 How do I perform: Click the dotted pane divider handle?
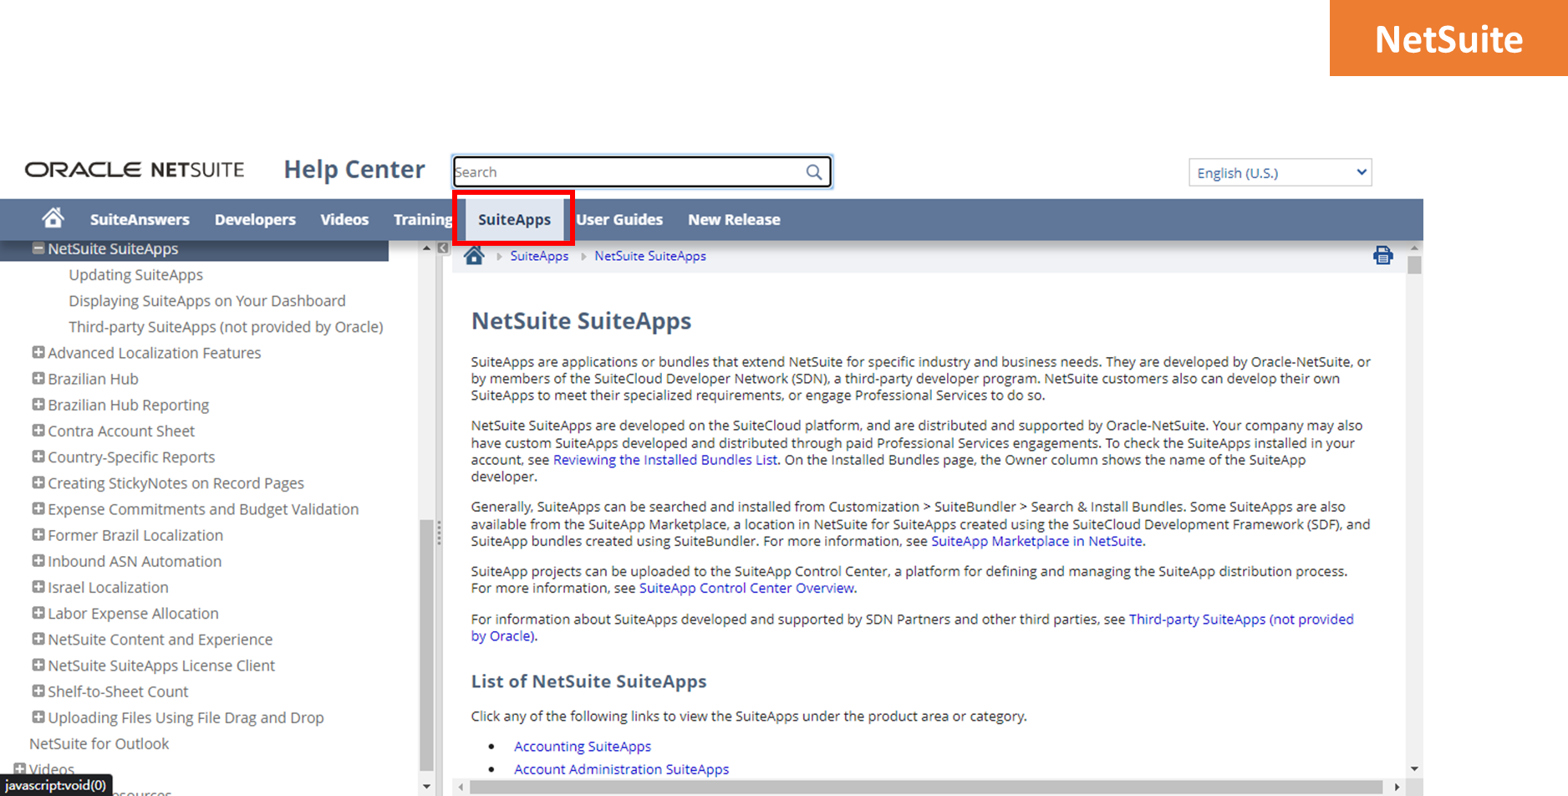[439, 533]
